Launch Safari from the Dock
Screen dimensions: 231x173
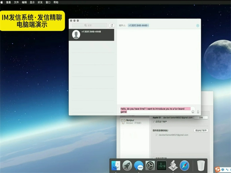(184, 166)
